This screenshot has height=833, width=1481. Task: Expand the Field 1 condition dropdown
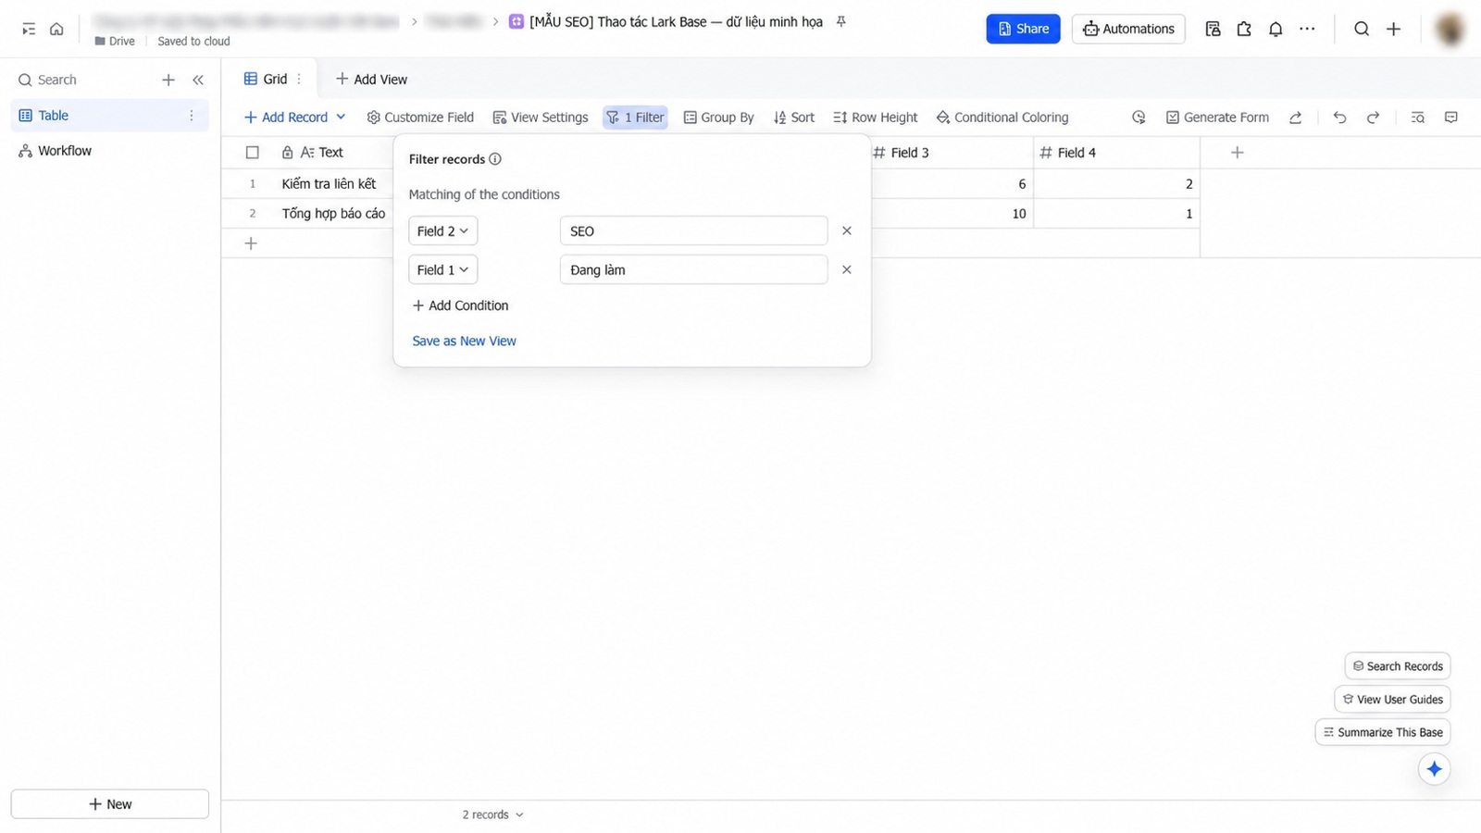click(x=443, y=269)
